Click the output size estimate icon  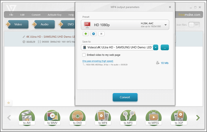coord(158,63)
